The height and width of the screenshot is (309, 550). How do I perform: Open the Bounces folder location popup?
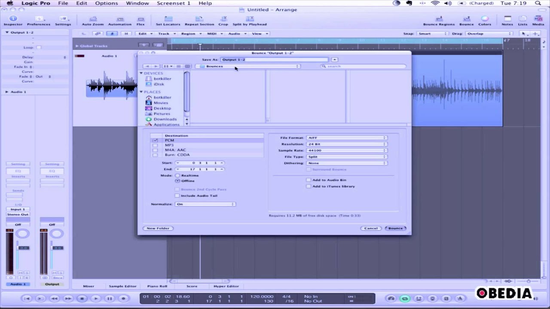247,66
